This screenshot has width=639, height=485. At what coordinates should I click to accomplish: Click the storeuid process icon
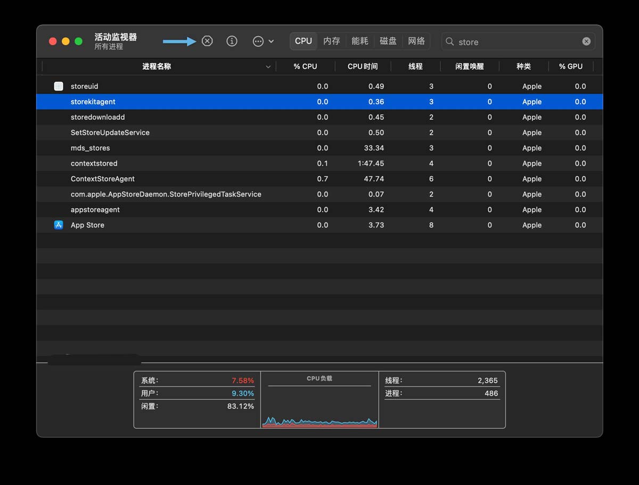click(59, 86)
